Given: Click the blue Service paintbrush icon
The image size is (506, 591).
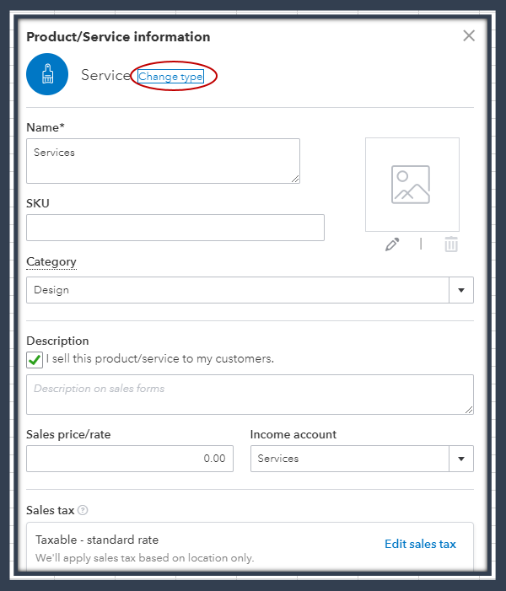Looking at the screenshot, I should (47, 75).
